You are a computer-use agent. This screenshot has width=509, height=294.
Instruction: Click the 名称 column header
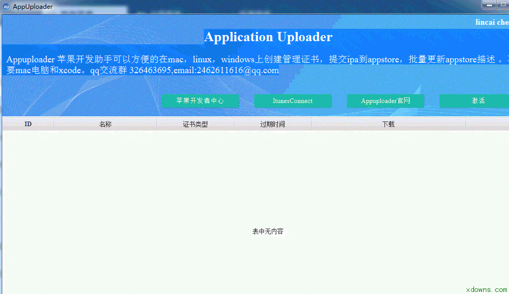click(x=105, y=124)
